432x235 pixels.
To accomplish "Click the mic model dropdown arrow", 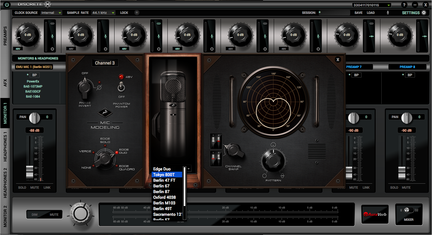I will point(188,169).
